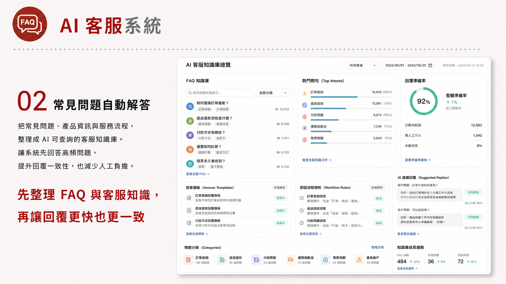The height and width of the screenshot is (284, 506).
Task: Open the 查看成長趨勢 link
Action: [x=407, y=269]
